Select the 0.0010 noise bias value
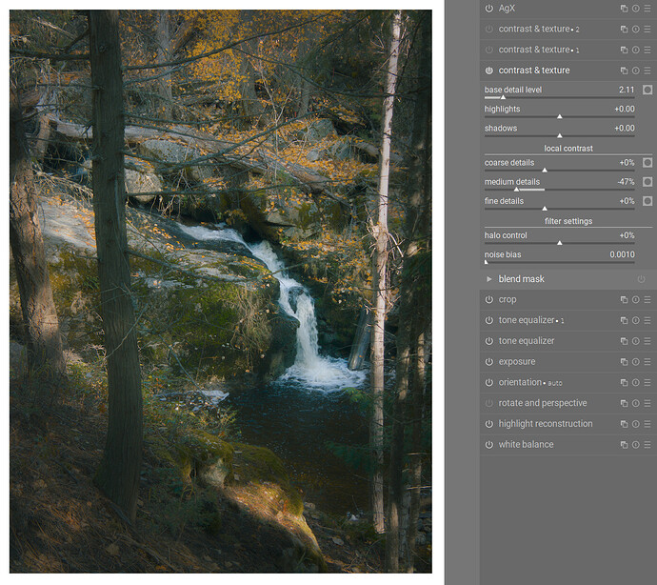Image resolution: width=657 pixels, height=585 pixels. tap(622, 254)
